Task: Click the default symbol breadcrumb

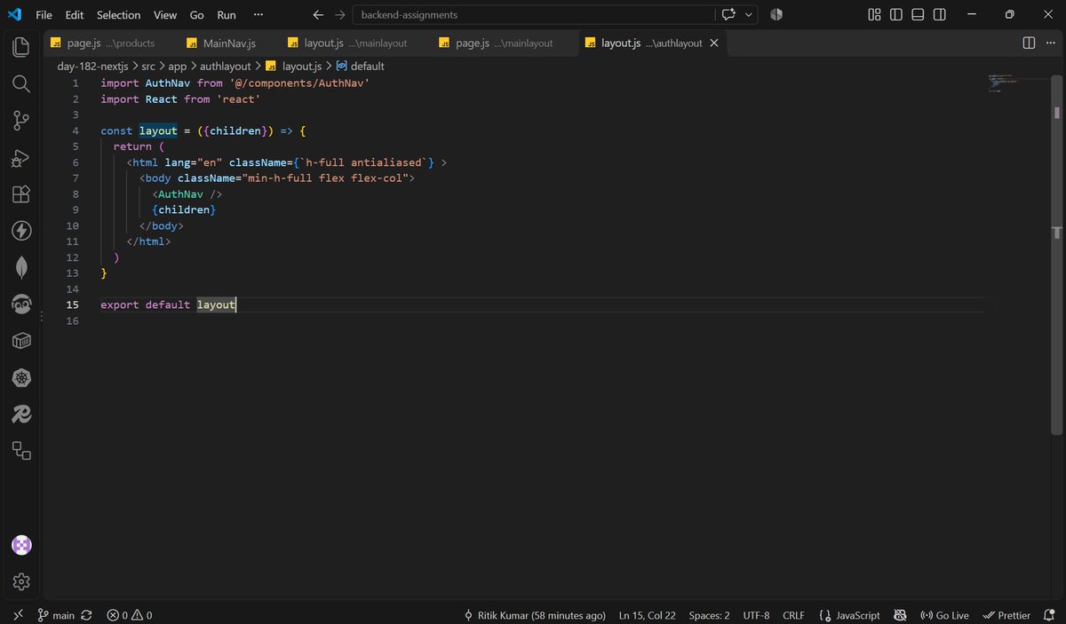Action: point(360,66)
